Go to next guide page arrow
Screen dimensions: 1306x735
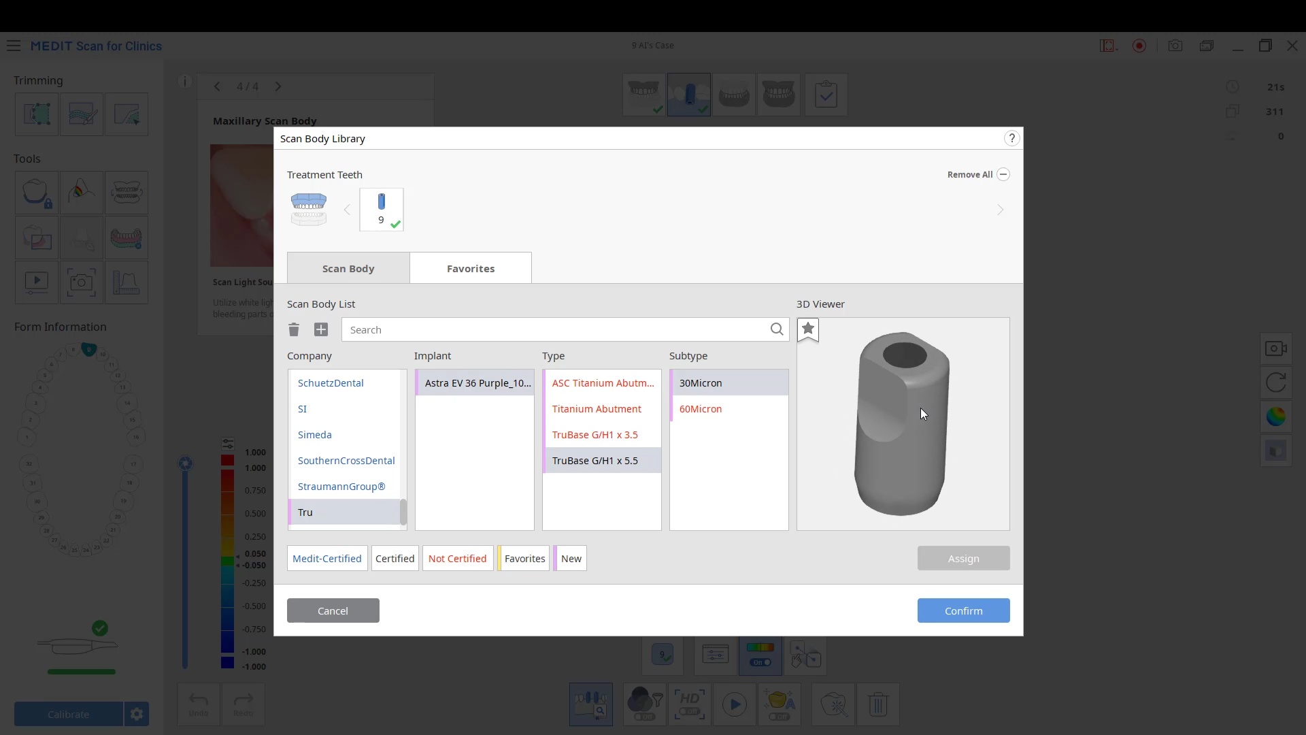pos(278,86)
